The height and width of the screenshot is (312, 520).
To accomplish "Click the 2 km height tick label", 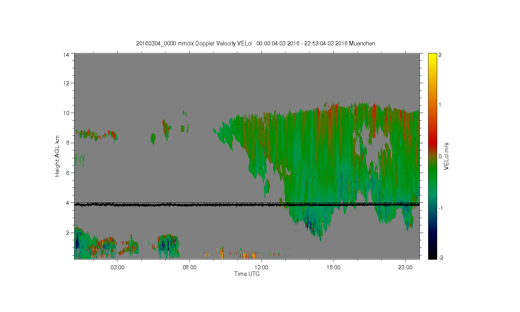I will pos(68,233).
